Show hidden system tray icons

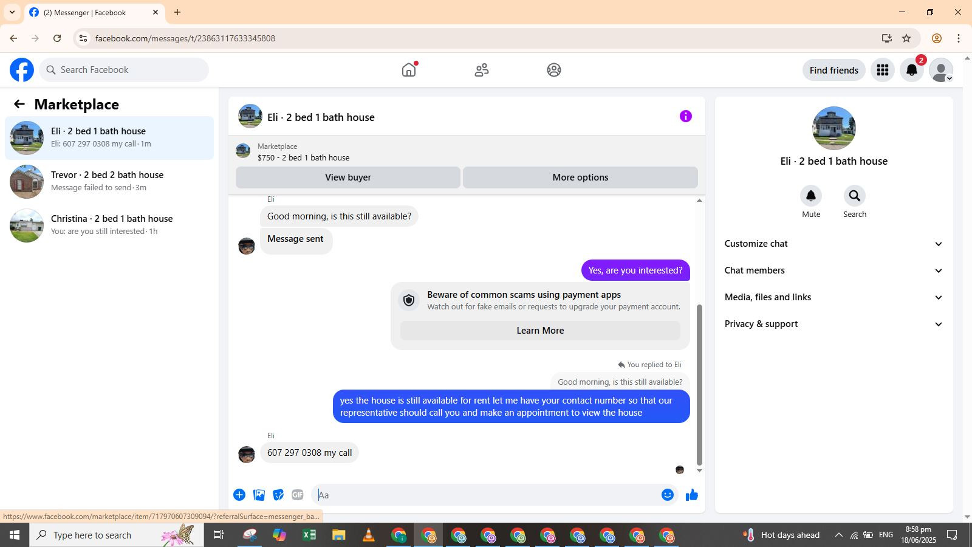(838, 535)
